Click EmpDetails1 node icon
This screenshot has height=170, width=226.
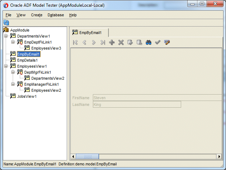tap(13, 60)
